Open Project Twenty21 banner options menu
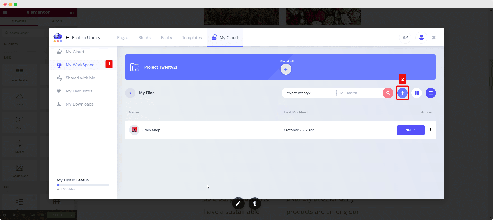 [429, 61]
